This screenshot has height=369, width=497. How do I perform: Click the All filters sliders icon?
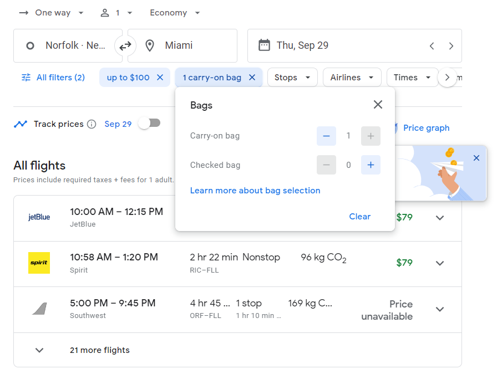(x=26, y=78)
